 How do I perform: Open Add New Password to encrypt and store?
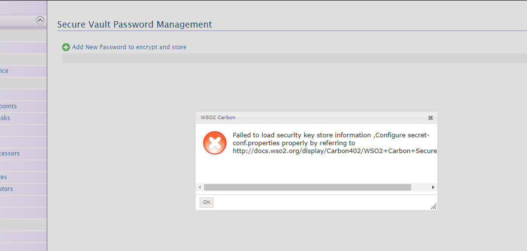(x=129, y=47)
